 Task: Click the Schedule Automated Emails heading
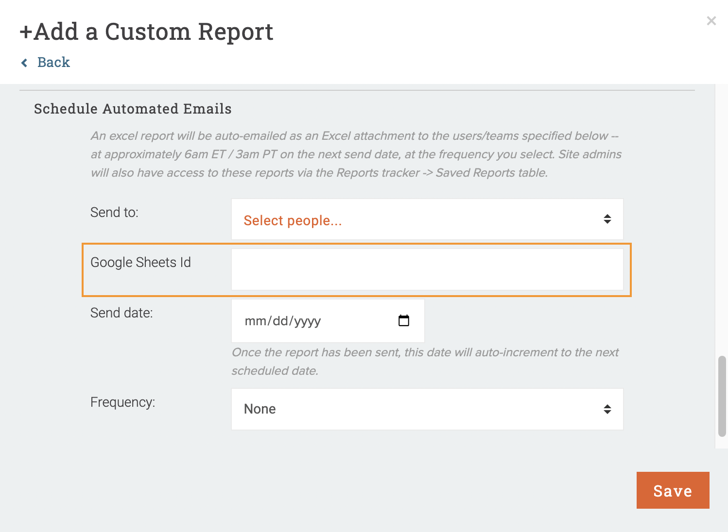tap(133, 109)
